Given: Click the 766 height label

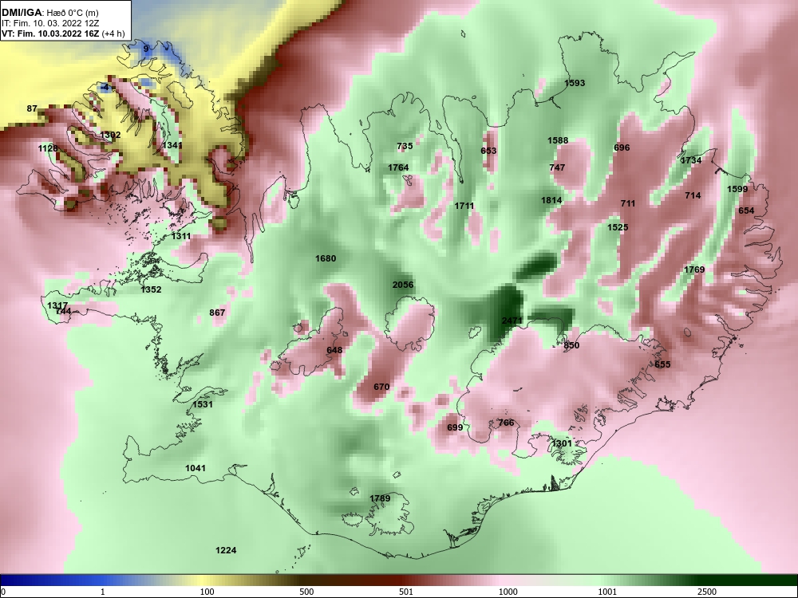Looking at the screenshot, I should tap(506, 423).
